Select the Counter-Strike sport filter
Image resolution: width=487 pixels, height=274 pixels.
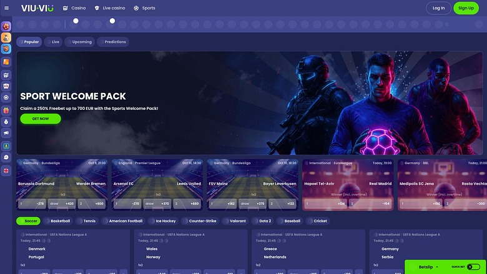(x=200, y=221)
